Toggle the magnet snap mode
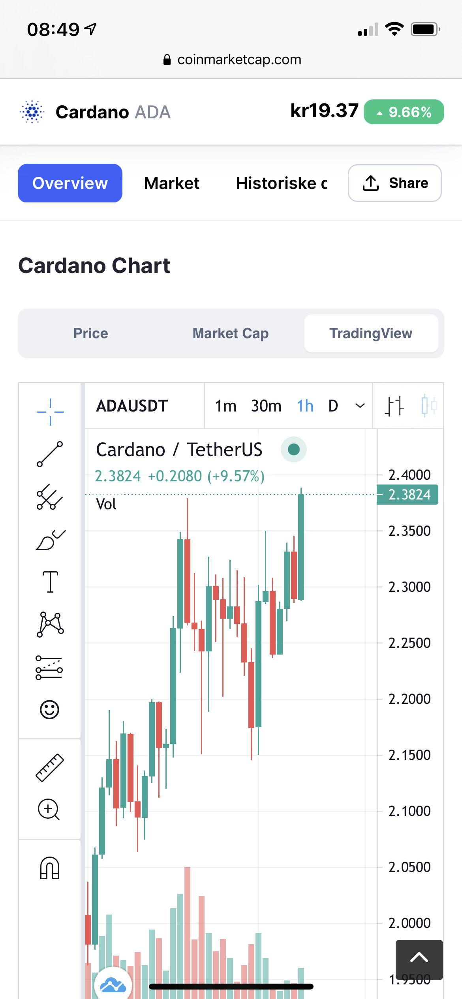Screen dimensions: 462x999 pyautogui.click(x=50, y=868)
